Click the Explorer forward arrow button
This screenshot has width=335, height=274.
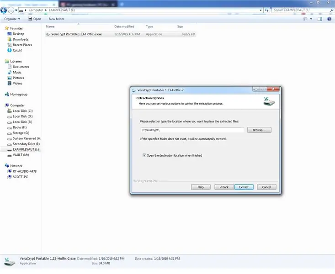pyautogui.click(x=11, y=10)
